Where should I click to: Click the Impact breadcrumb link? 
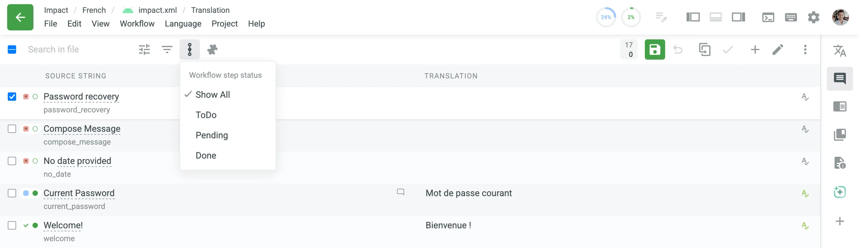click(56, 10)
